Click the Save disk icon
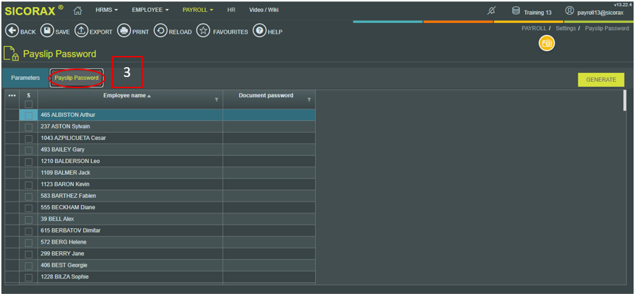This screenshot has width=635, height=296. coord(46,31)
